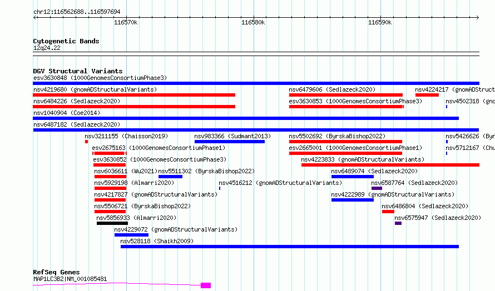The height and width of the screenshot is (291, 495).
Task: Select the nsv1040904 blue variant bar
Action: [246, 118]
